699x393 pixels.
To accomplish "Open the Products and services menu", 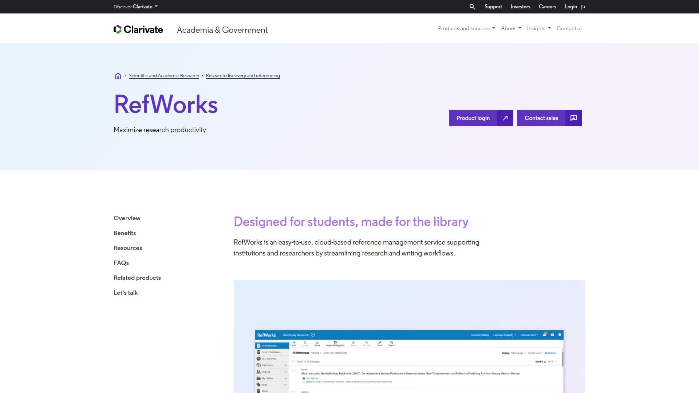I will [466, 28].
